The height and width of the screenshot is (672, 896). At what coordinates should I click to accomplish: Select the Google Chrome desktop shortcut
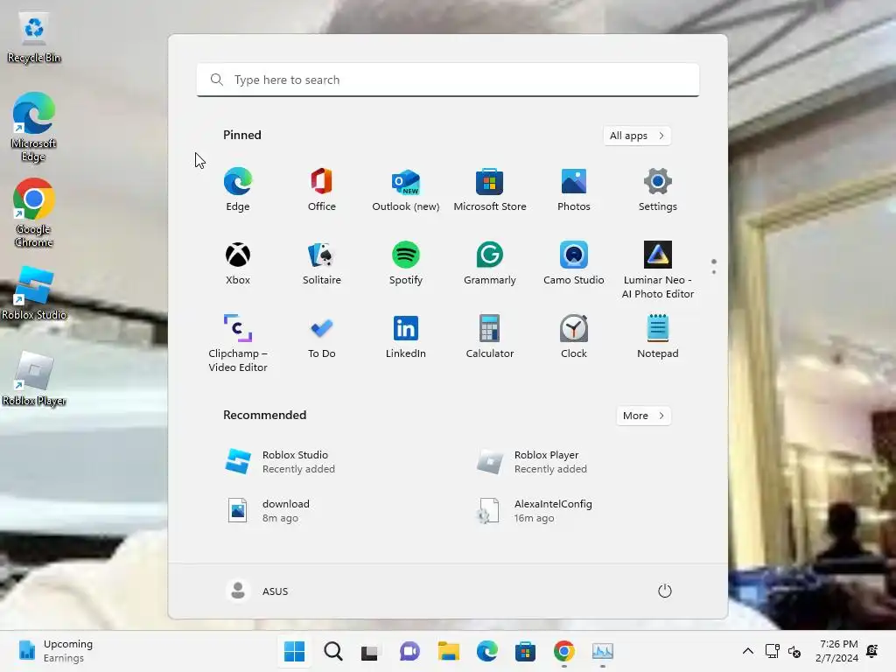[x=34, y=213]
